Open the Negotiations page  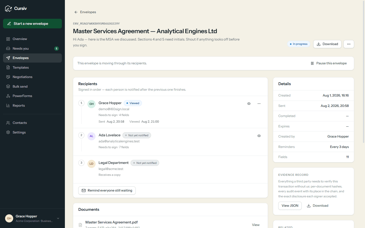(x=32, y=77)
